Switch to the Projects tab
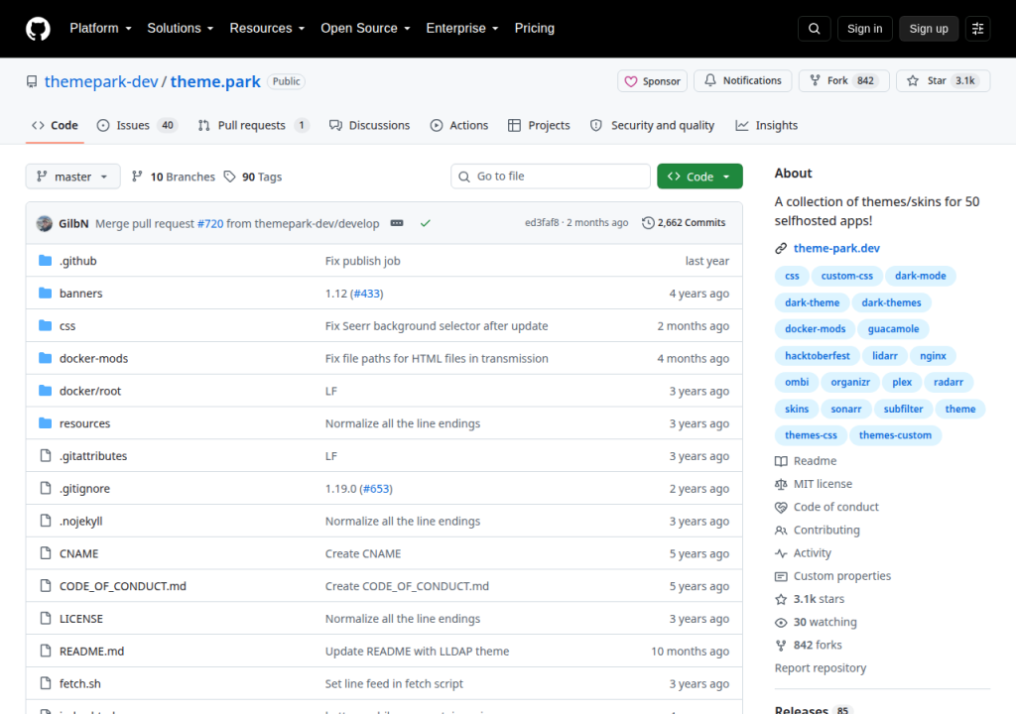Image resolution: width=1016 pixels, height=714 pixels. 539,125
